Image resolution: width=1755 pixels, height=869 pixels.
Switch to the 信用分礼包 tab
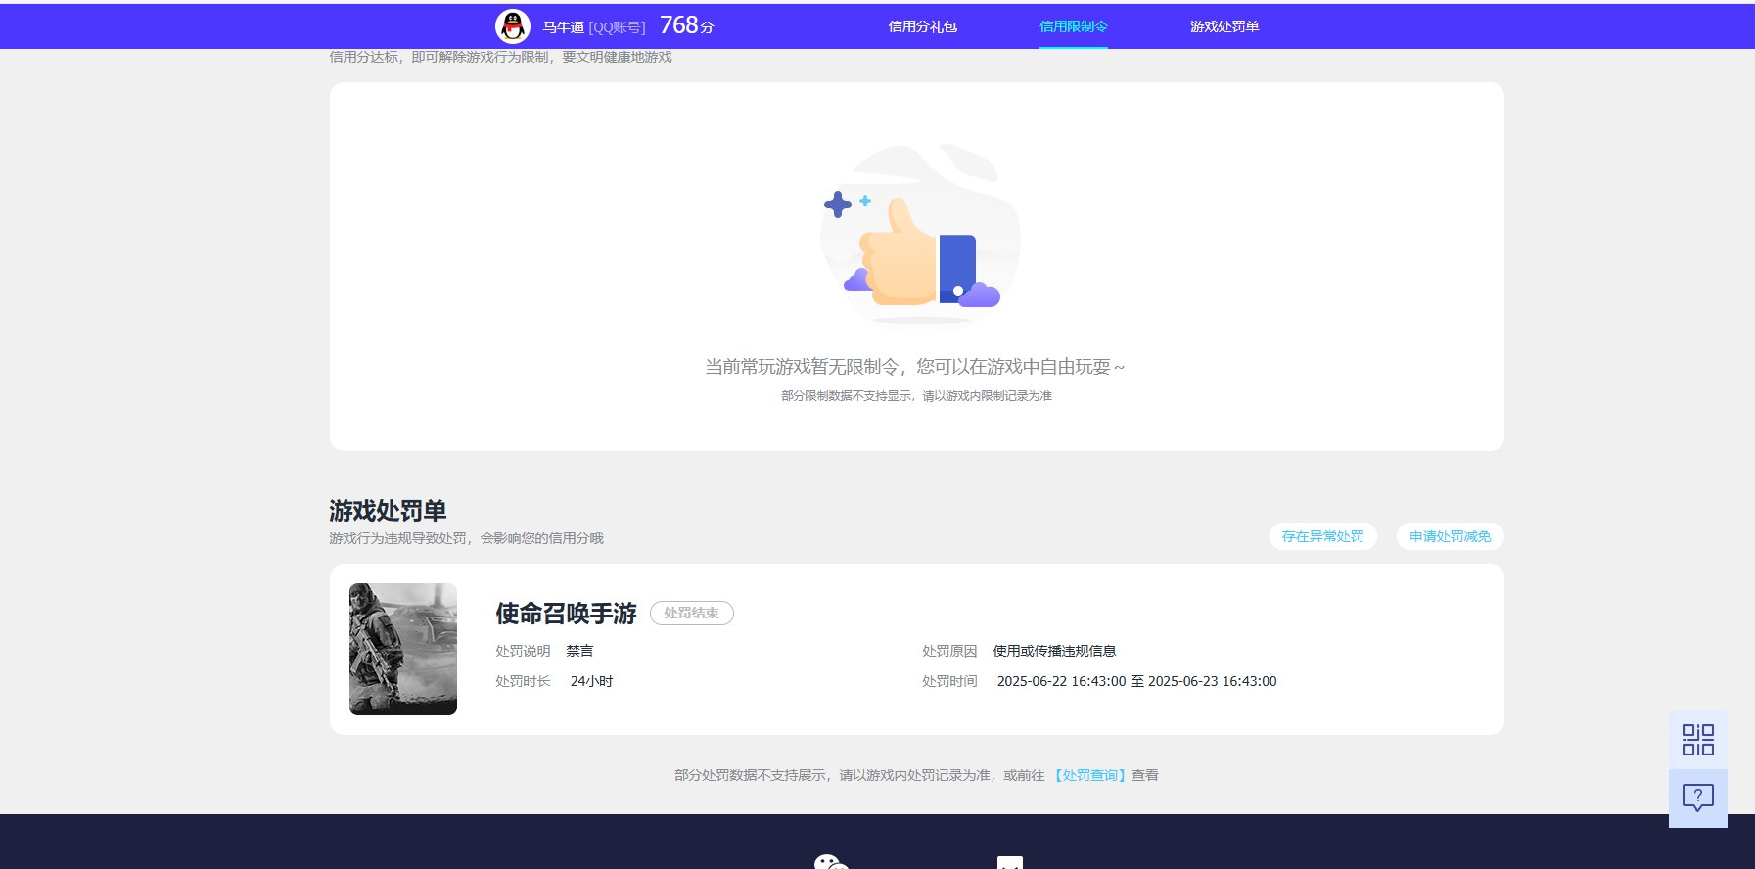922,26
